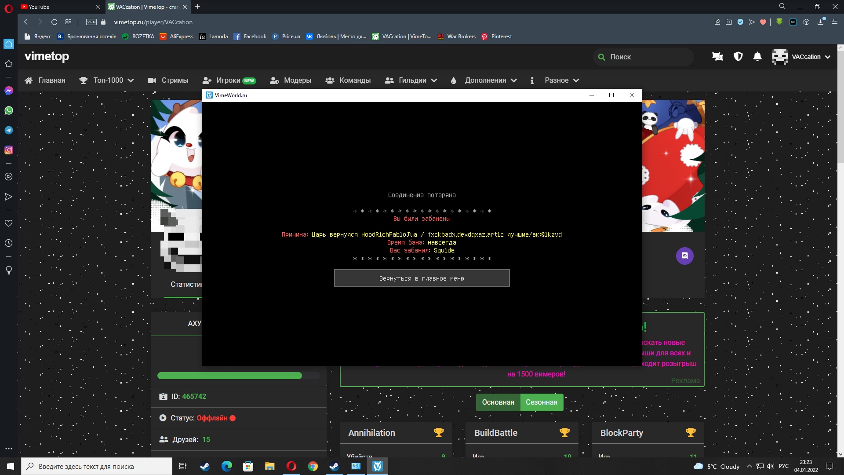844x475 pixels.
Task: Open Telegram in Opera sidebar
Action: pyautogui.click(x=8, y=130)
